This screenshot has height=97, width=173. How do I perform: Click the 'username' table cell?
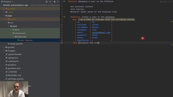(x=82, y=25)
